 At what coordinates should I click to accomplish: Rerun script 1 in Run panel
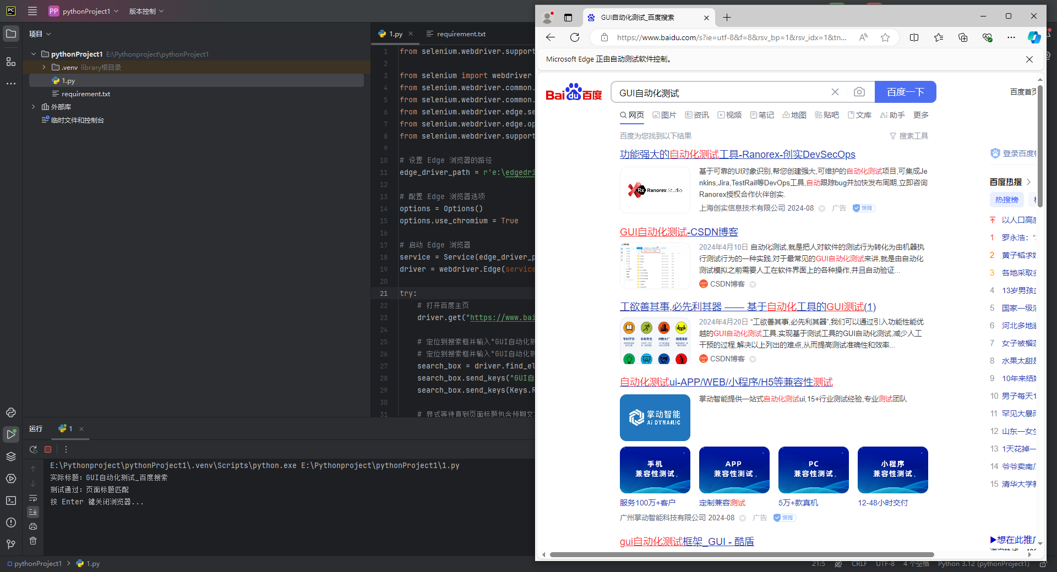point(34,449)
